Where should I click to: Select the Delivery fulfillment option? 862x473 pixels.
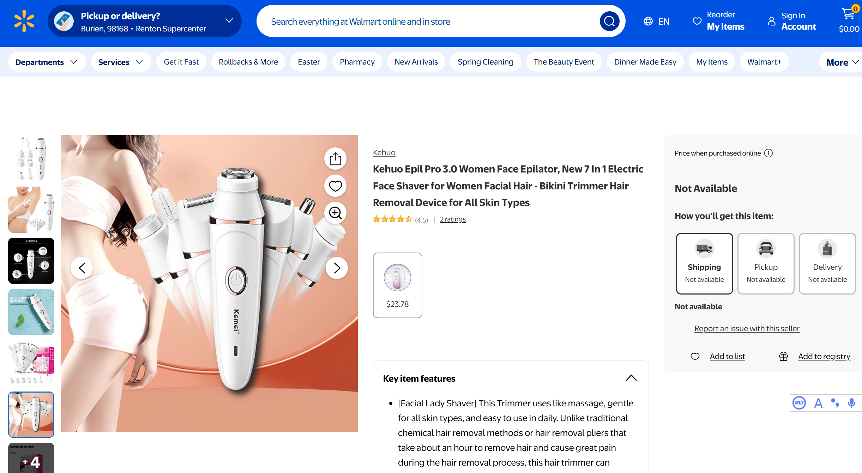tap(827, 263)
